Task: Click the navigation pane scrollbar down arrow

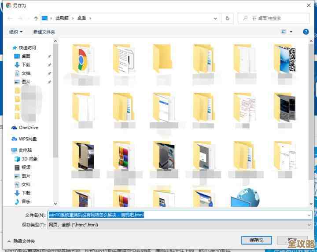Action: 55,204
